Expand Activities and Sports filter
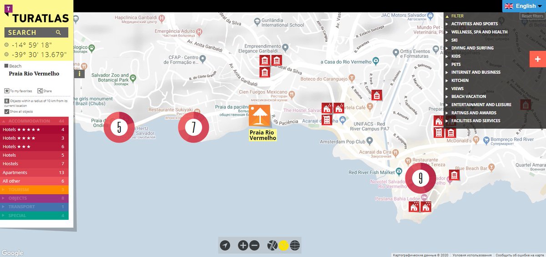546x257 pixels. coord(474,24)
